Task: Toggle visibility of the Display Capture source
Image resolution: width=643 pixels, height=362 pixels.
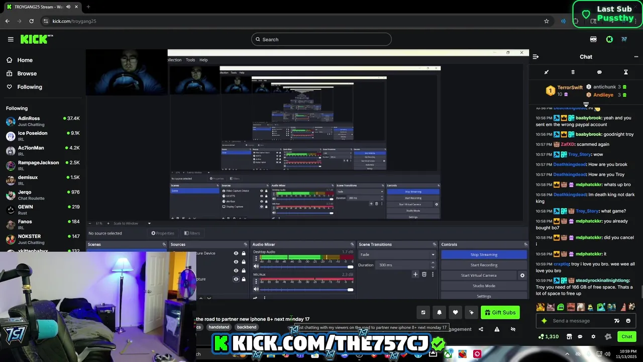Action: [236, 279]
